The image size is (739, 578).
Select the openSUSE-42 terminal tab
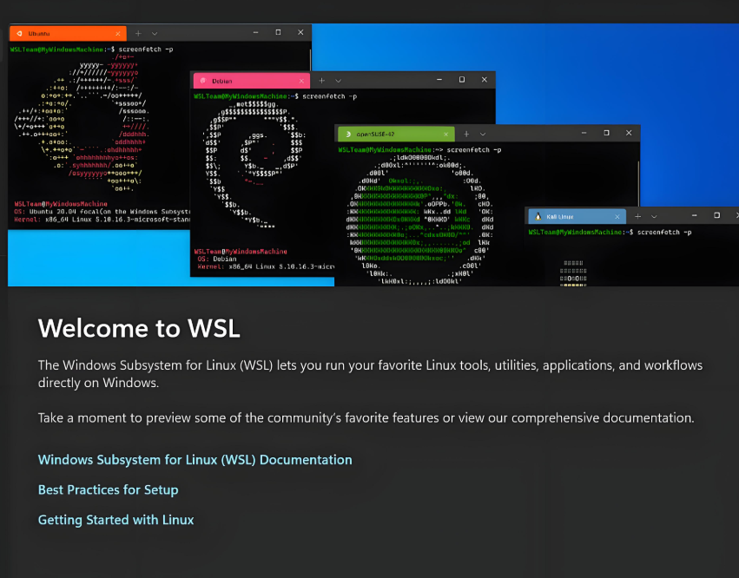tap(396, 135)
